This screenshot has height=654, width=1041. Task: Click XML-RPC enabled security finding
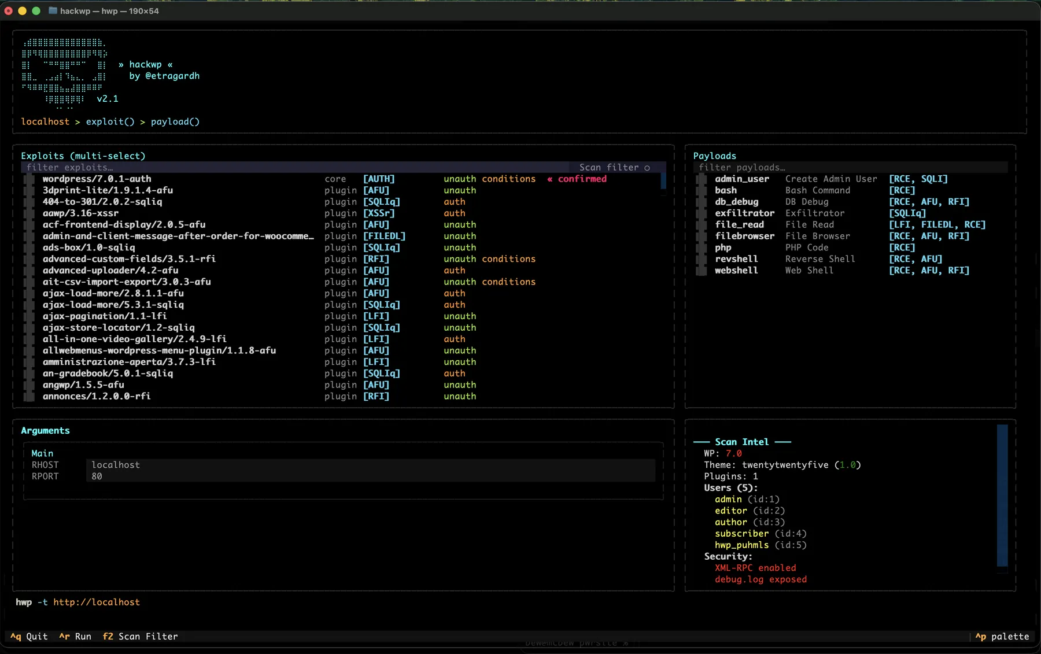coord(755,568)
